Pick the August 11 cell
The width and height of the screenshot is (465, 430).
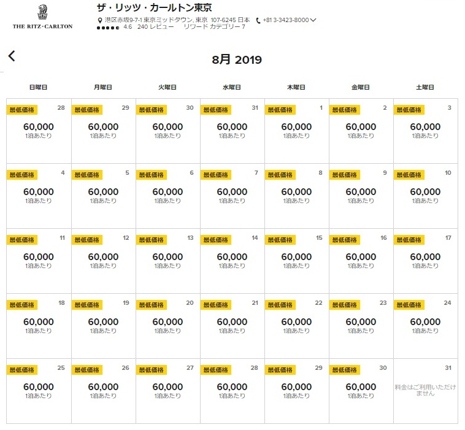(39, 261)
